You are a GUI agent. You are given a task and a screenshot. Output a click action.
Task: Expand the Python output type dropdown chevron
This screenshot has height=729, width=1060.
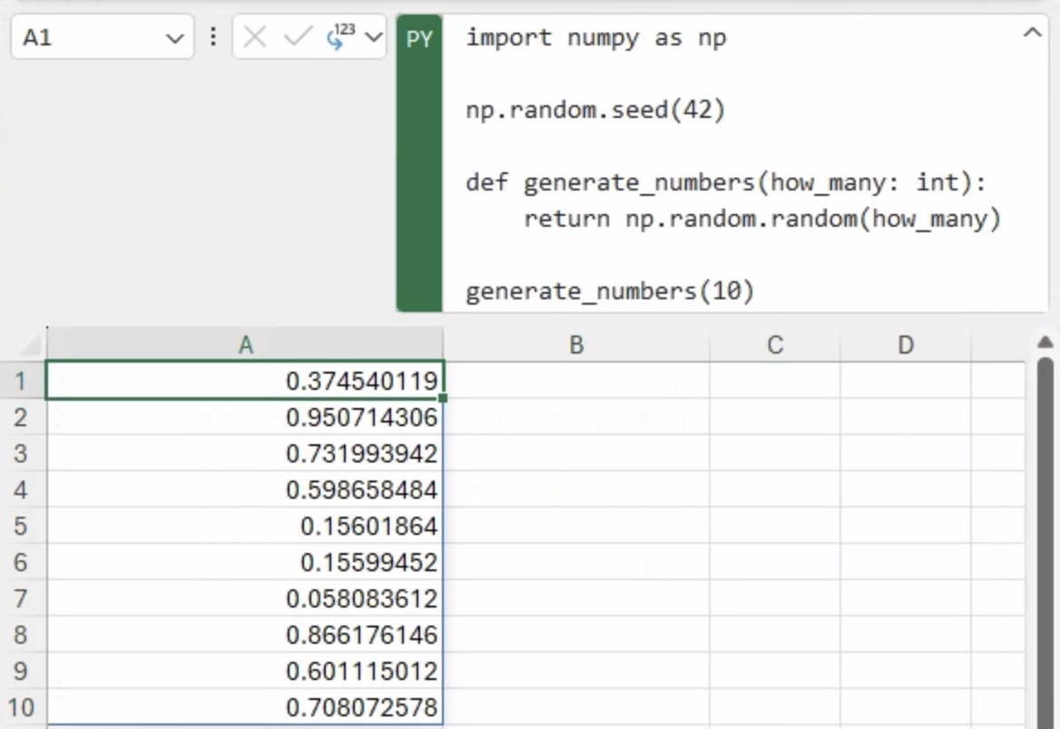click(x=372, y=37)
